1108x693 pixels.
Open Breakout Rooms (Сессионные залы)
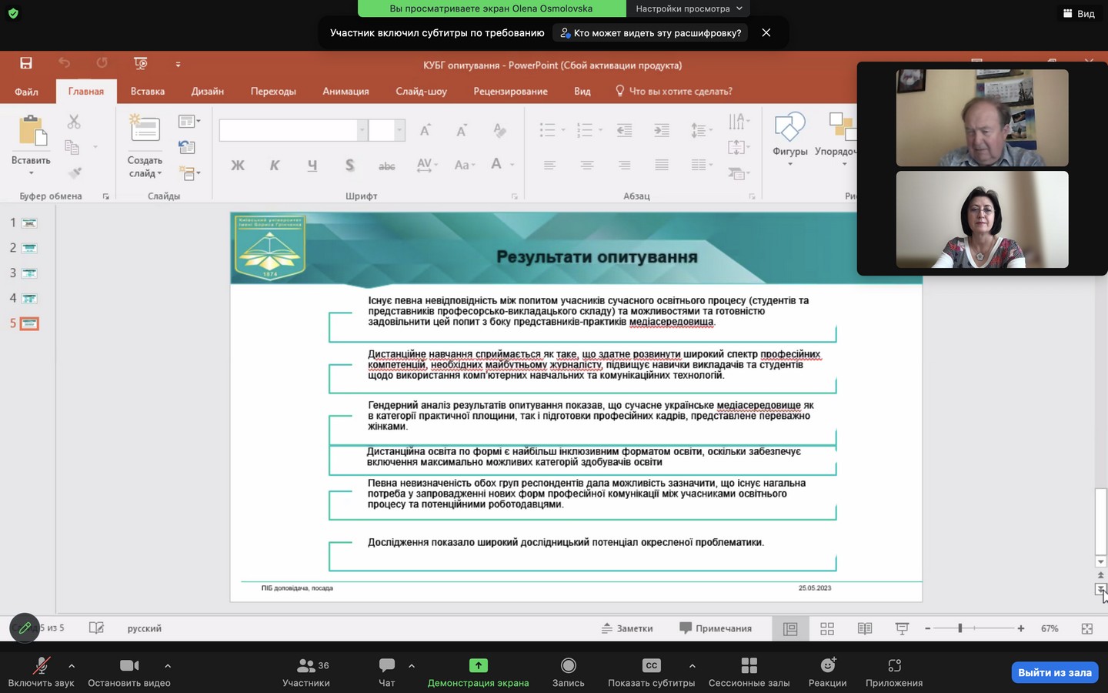pos(749,666)
